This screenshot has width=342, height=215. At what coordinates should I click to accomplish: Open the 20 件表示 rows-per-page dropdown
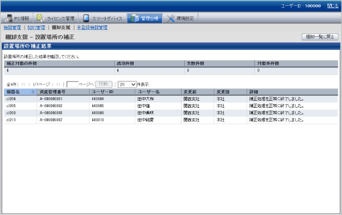127,84
